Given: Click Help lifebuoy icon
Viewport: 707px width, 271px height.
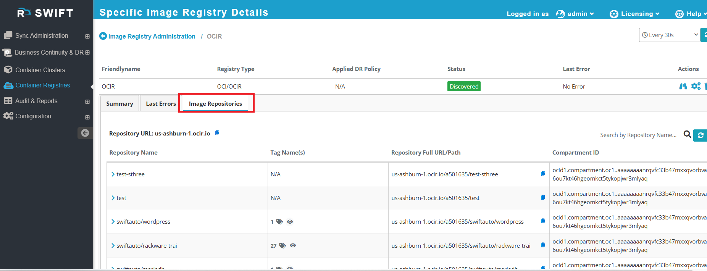Looking at the screenshot, I should (x=680, y=14).
